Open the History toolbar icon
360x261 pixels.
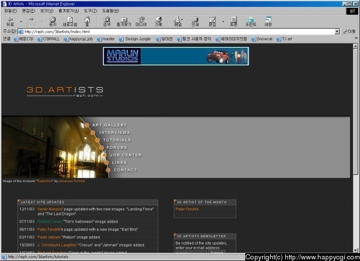pyautogui.click(x=158, y=21)
